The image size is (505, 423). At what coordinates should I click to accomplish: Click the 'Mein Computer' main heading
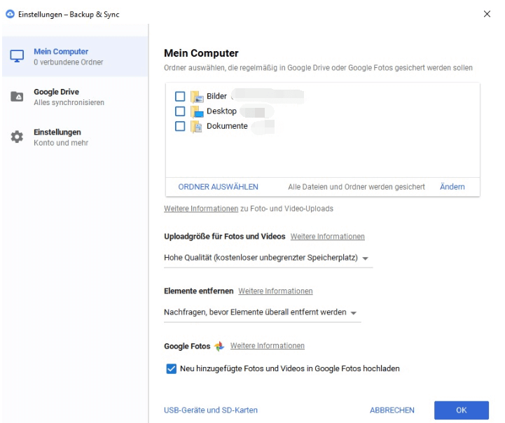point(201,53)
